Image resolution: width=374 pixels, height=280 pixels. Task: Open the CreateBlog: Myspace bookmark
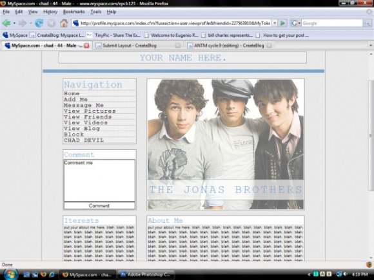[57, 35]
